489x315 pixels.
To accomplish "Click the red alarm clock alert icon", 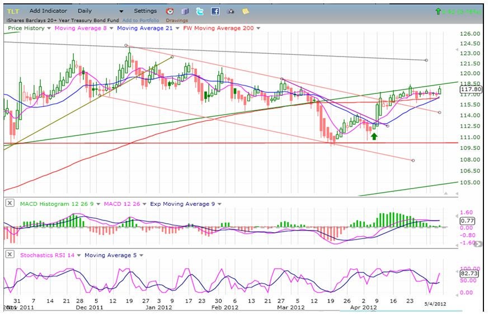I will coord(170,12).
